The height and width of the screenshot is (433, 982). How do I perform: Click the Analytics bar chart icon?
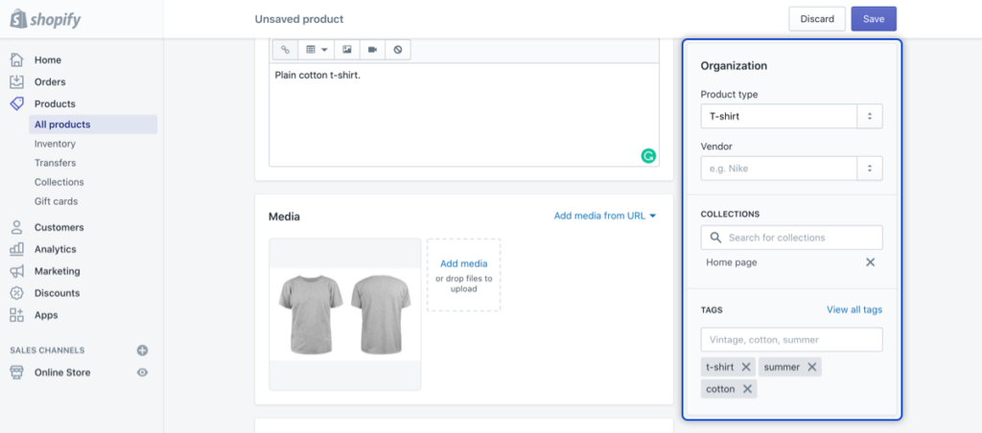click(17, 249)
